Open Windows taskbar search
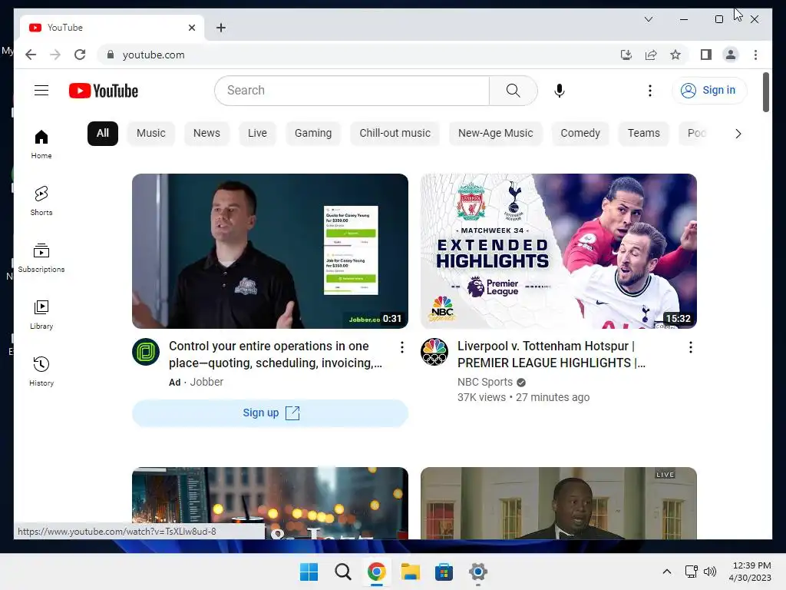The image size is (786, 590). pos(343,572)
